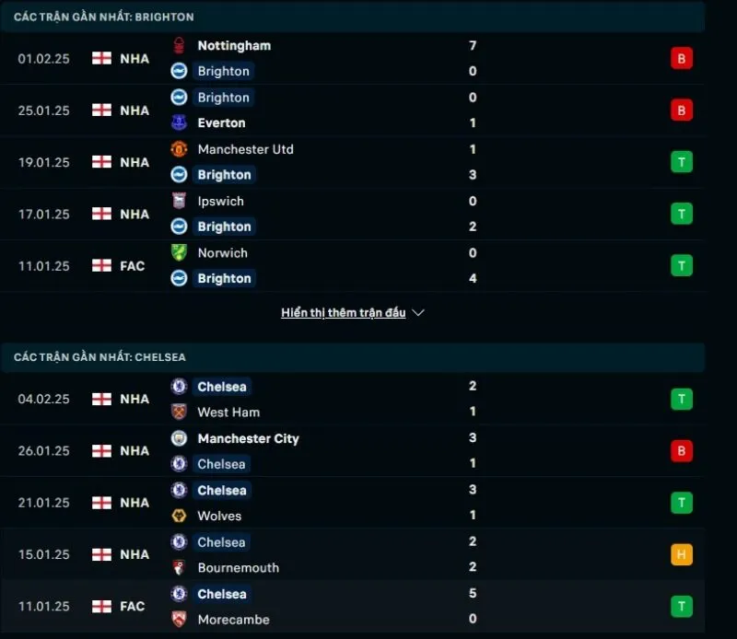
Task: Click the Norwich club crest
Action: tap(180, 252)
